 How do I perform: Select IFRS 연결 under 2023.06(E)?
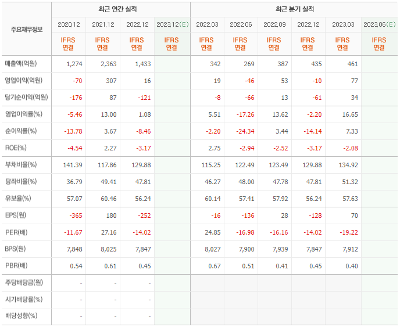tap(379, 44)
